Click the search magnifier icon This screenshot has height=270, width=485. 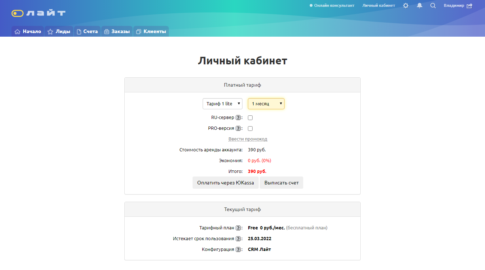[433, 6]
